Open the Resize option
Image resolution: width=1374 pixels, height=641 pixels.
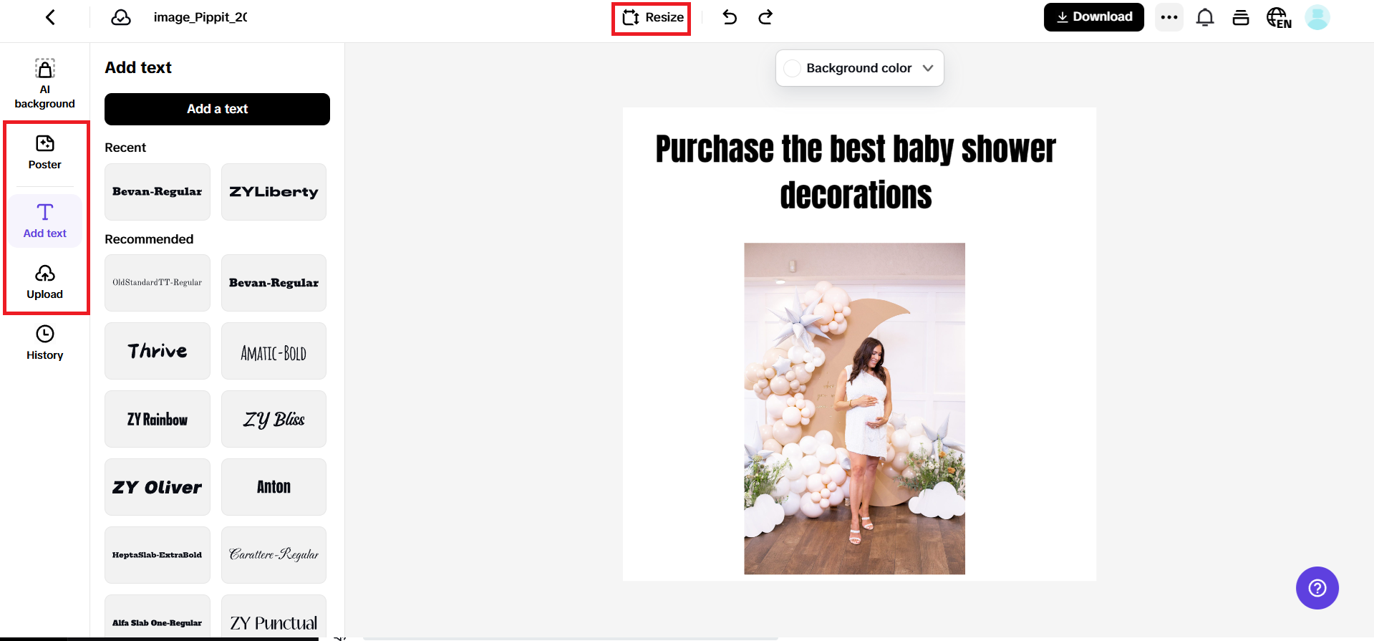coord(652,17)
